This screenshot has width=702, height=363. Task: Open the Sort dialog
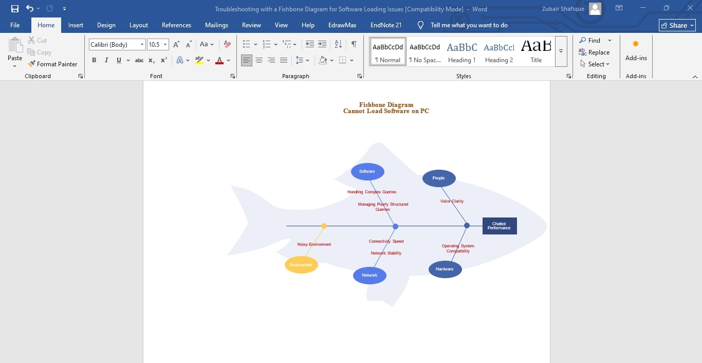(338, 44)
